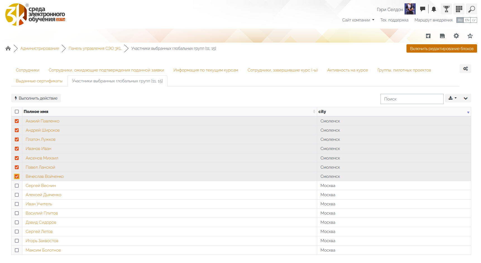Open notifications via the bell icon
Screen dimensions: 481x263
(x=434, y=9)
